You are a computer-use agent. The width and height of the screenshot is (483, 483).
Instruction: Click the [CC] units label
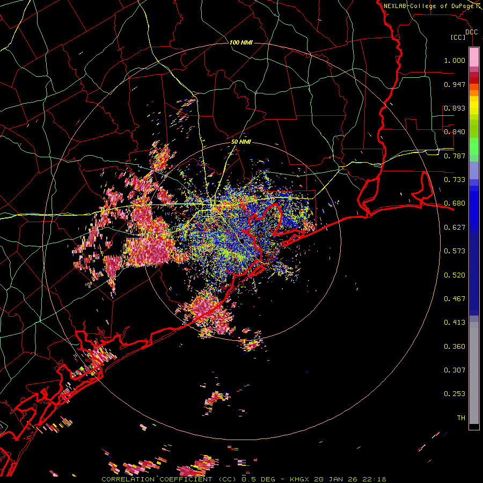coord(458,37)
